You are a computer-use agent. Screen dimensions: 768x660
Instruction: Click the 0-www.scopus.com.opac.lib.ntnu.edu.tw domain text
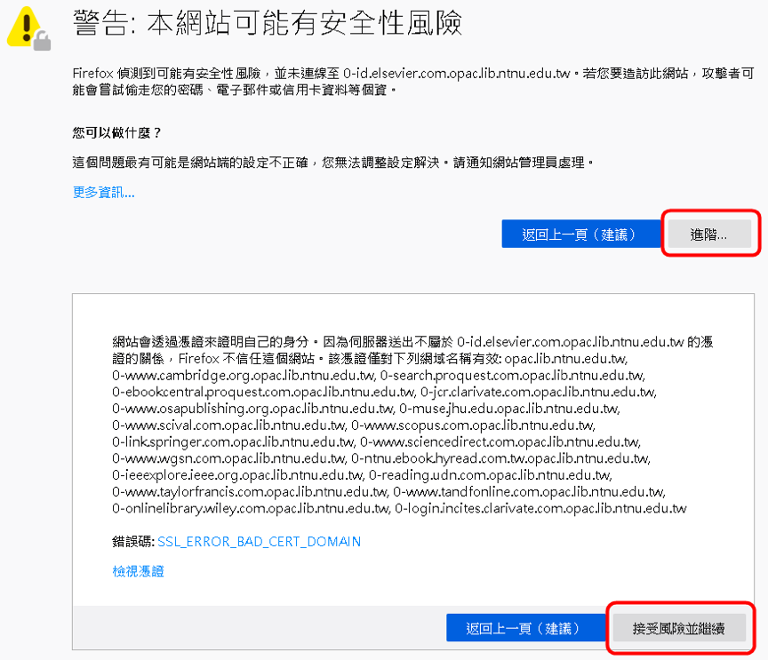pos(473,425)
